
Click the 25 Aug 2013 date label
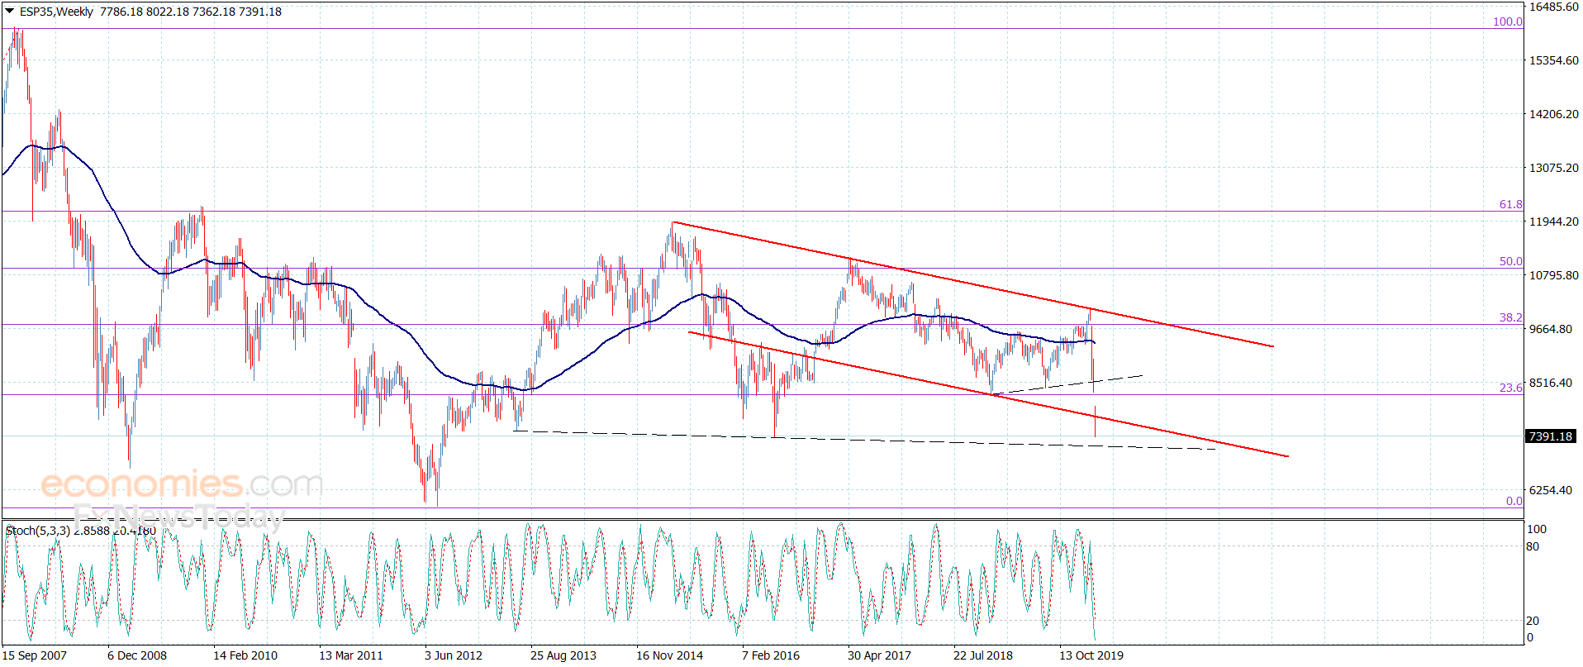[563, 655]
